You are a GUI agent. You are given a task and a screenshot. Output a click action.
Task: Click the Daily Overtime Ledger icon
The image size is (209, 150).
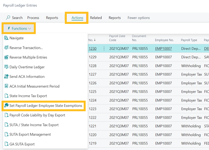(6, 67)
